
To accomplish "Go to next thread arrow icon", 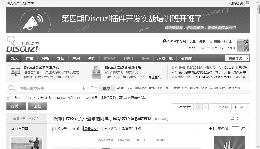I will pyautogui.click(x=242, y=118).
